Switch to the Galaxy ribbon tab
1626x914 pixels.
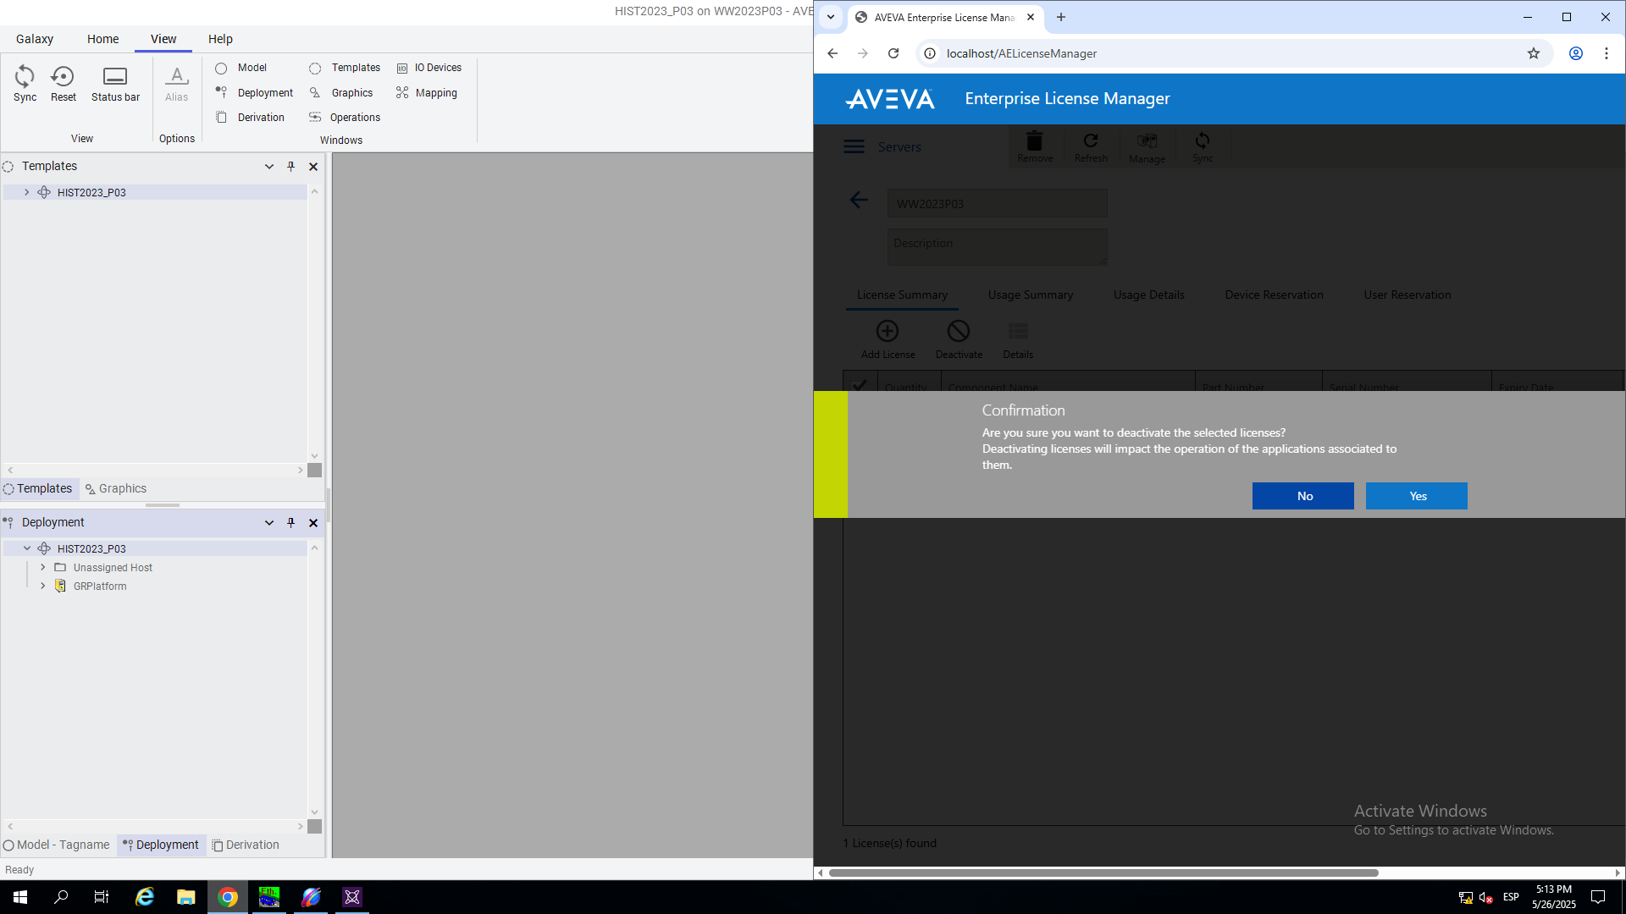(x=35, y=39)
